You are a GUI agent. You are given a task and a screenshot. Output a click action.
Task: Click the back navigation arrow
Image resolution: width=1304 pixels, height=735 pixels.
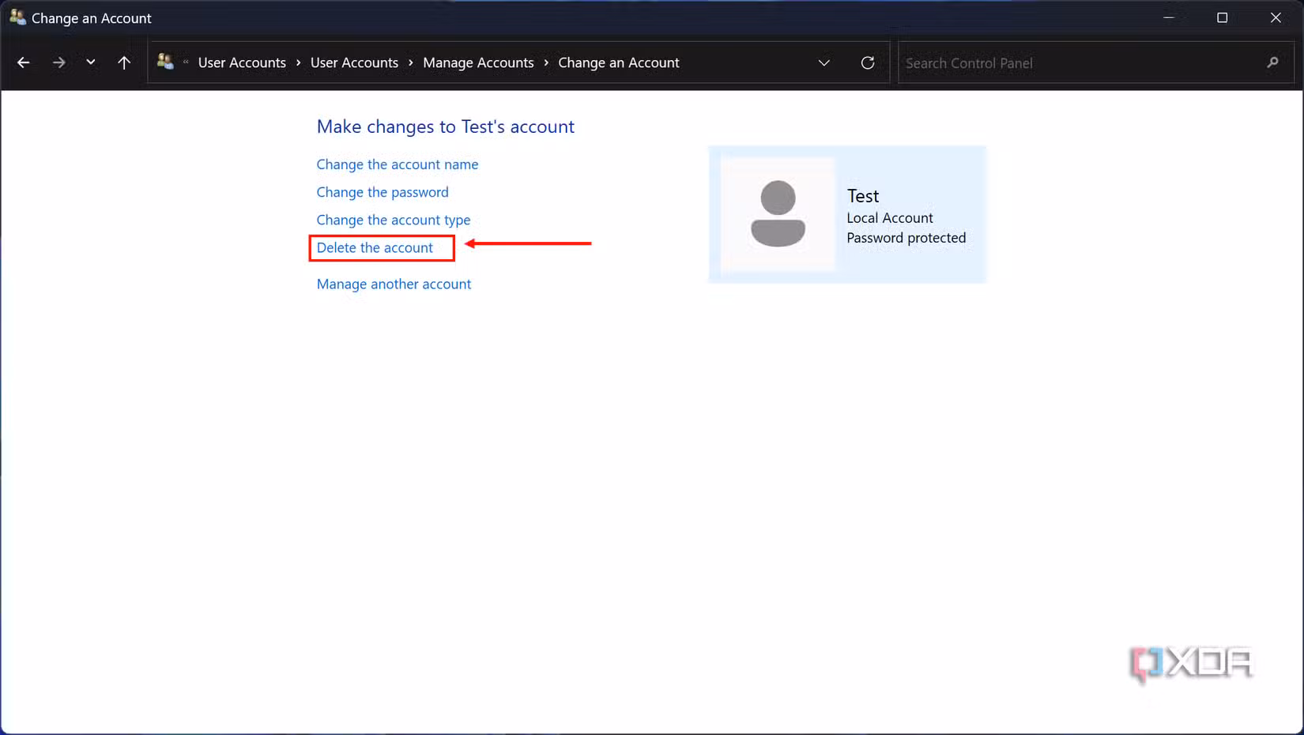23,62
